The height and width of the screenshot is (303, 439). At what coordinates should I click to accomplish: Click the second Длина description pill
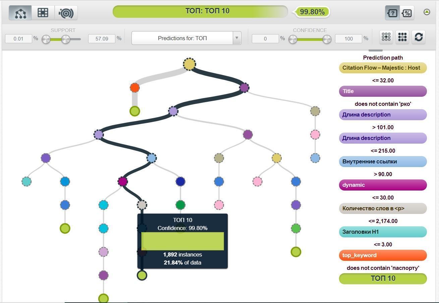click(x=383, y=138)
